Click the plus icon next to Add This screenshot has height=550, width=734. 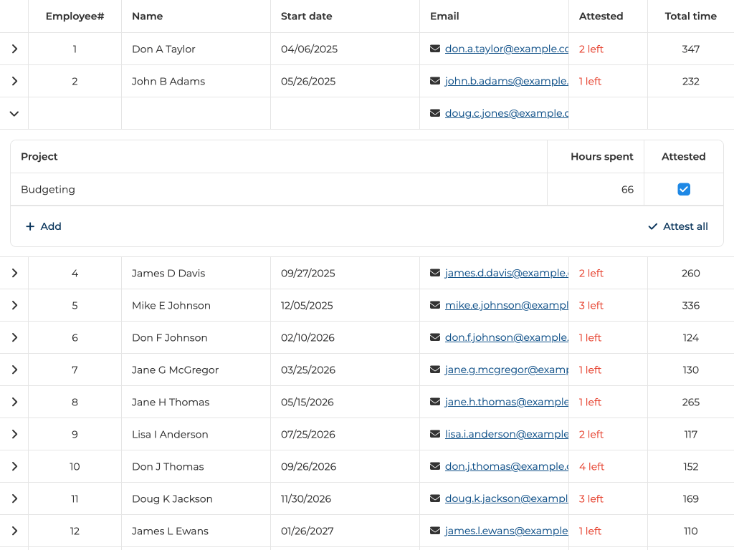(30, 226)
